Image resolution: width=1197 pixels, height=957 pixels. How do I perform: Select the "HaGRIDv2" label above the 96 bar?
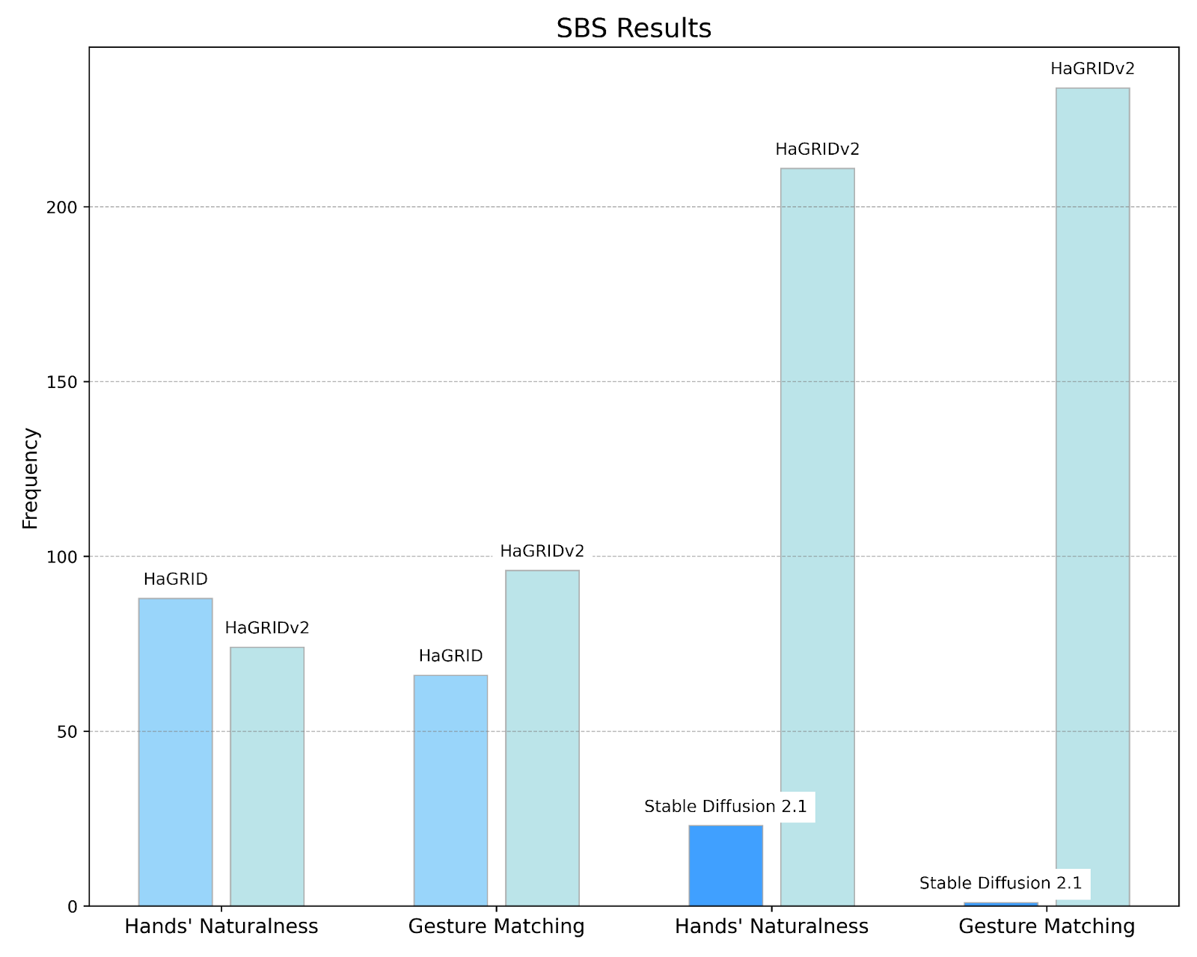point(542,551)
